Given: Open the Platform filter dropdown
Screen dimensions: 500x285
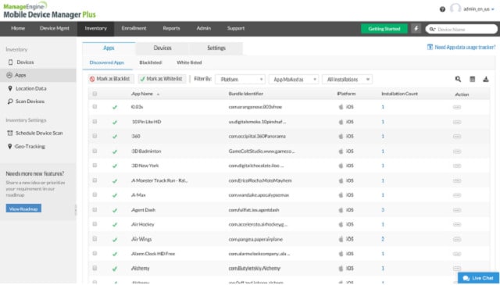Looking at the screenshot, I should (x=241, y=80).
